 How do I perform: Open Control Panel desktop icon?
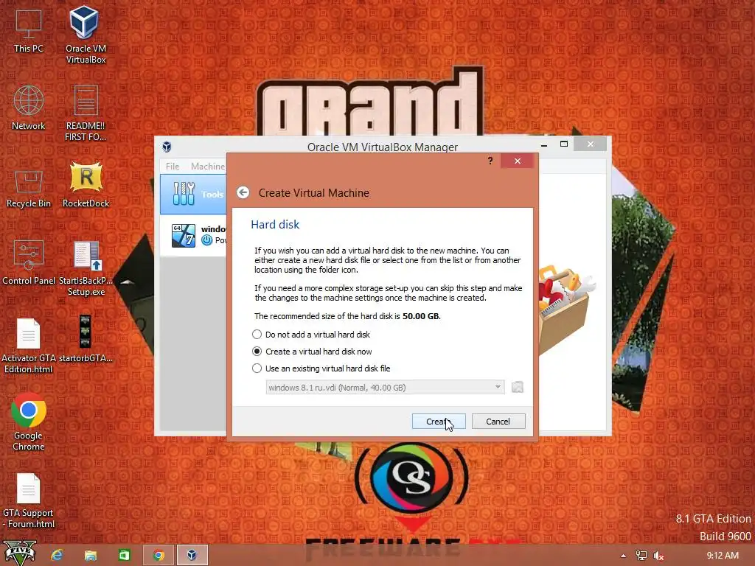29,263
